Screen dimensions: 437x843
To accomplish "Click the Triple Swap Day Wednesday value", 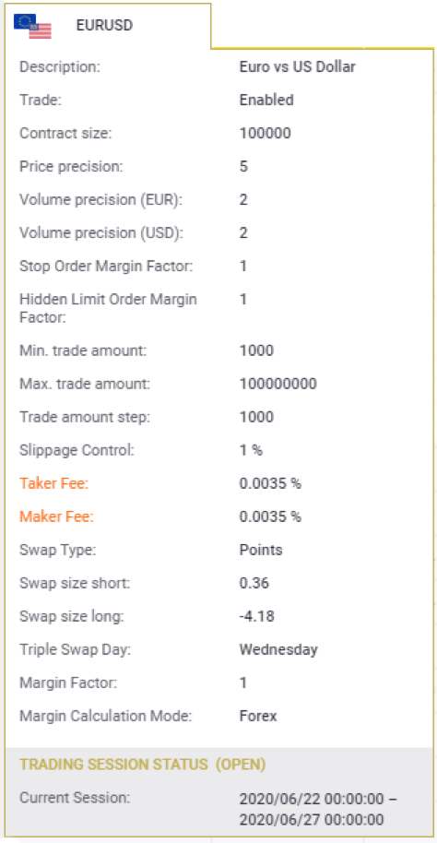I will 278,649.
